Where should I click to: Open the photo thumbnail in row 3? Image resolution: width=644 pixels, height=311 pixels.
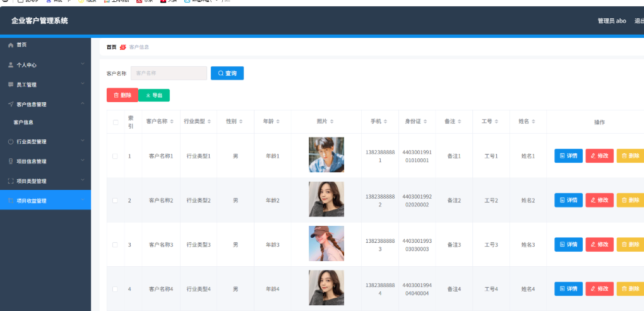coord(326,244)
